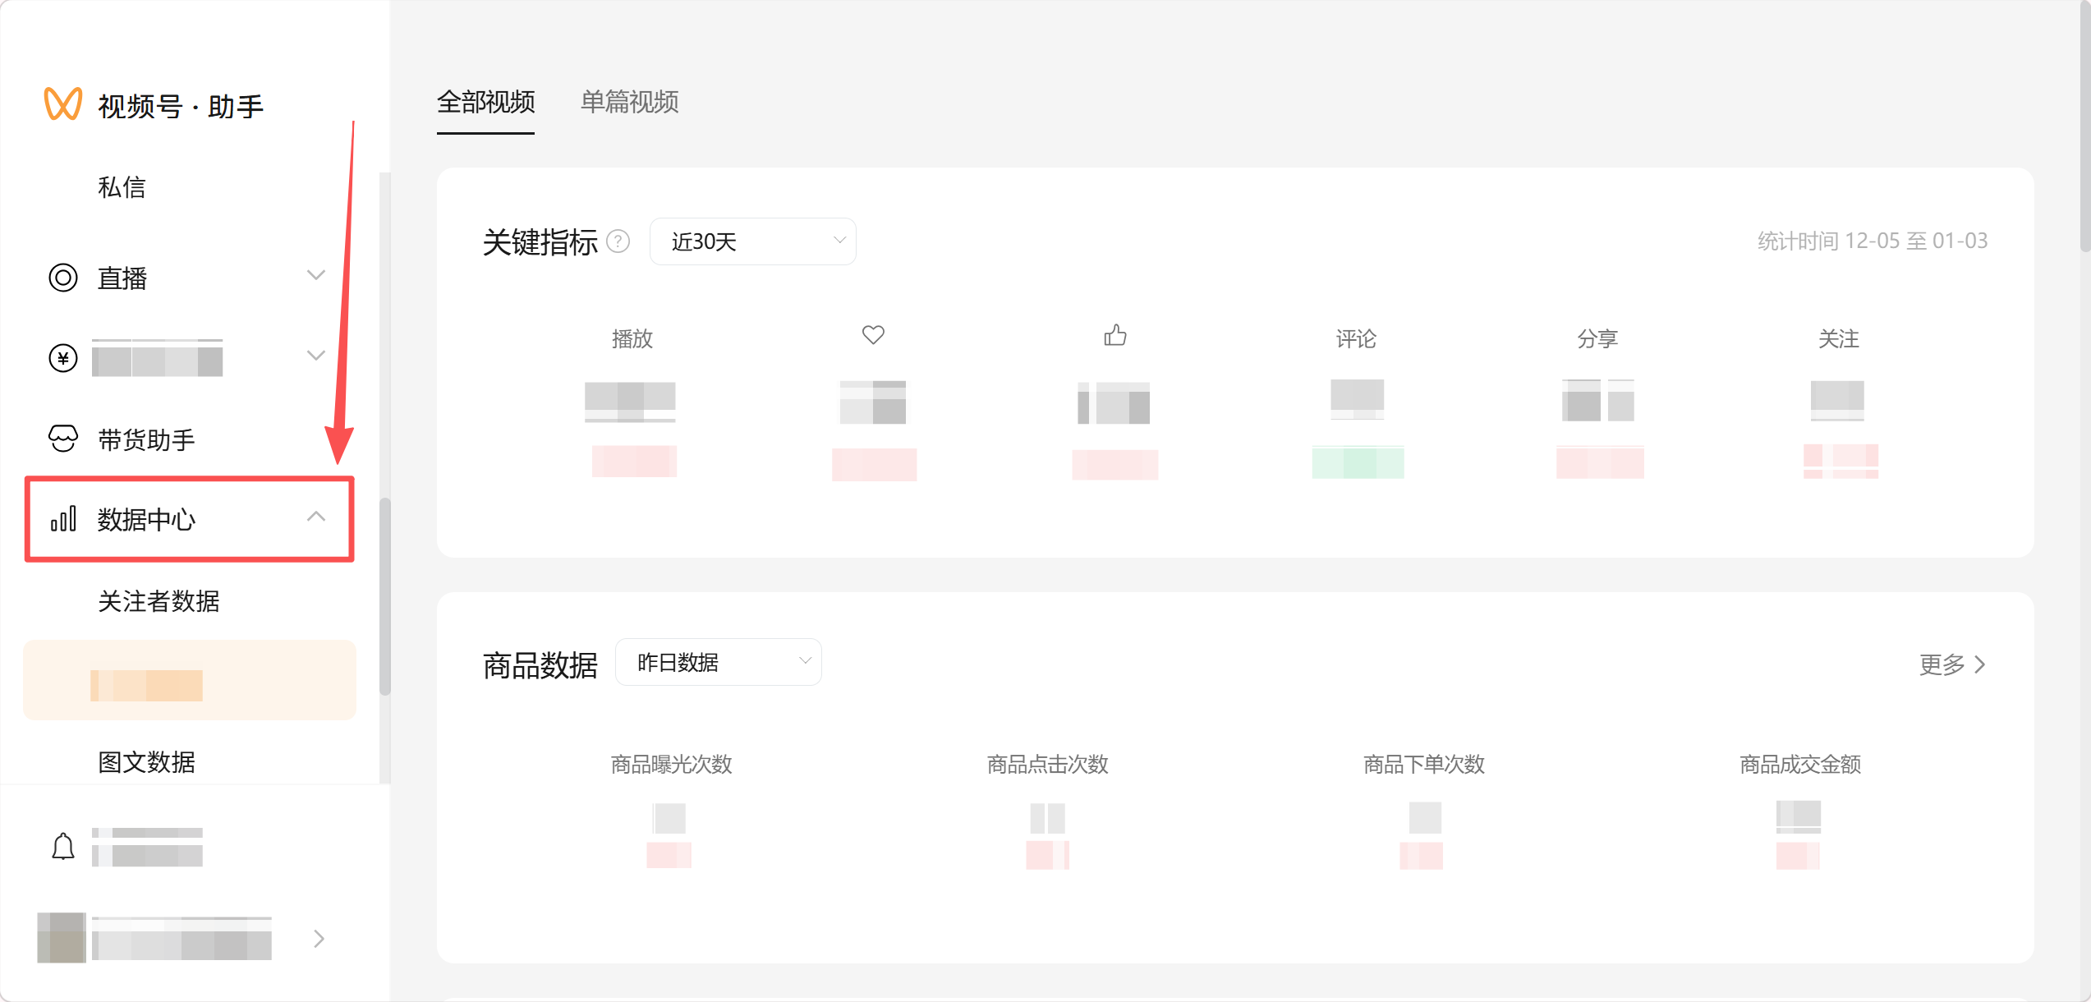Open the 昨日数据 dropdown selector

718,662
